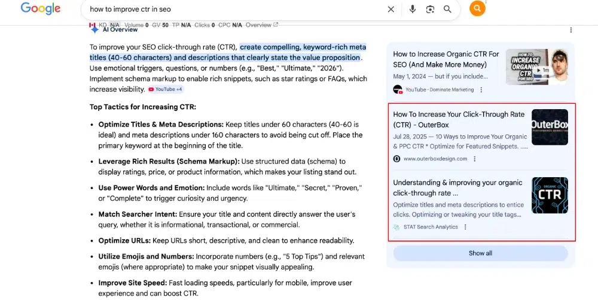Open 'How to Increase Organic CTR For SEO' result
Viewport: 598px width, 300px height.
point(446,59)
